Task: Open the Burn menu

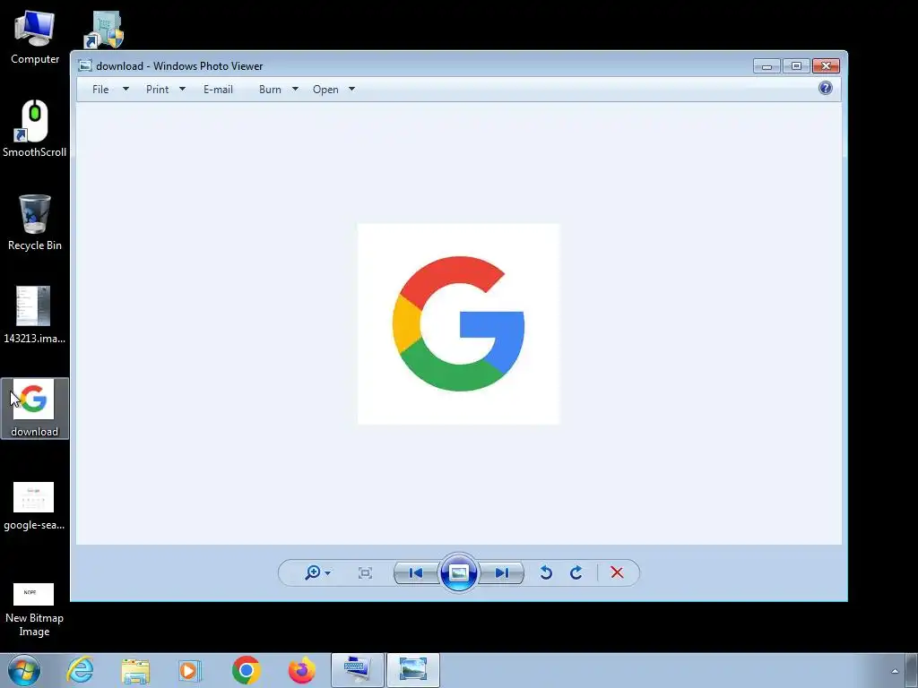Action: click(270, 90)
